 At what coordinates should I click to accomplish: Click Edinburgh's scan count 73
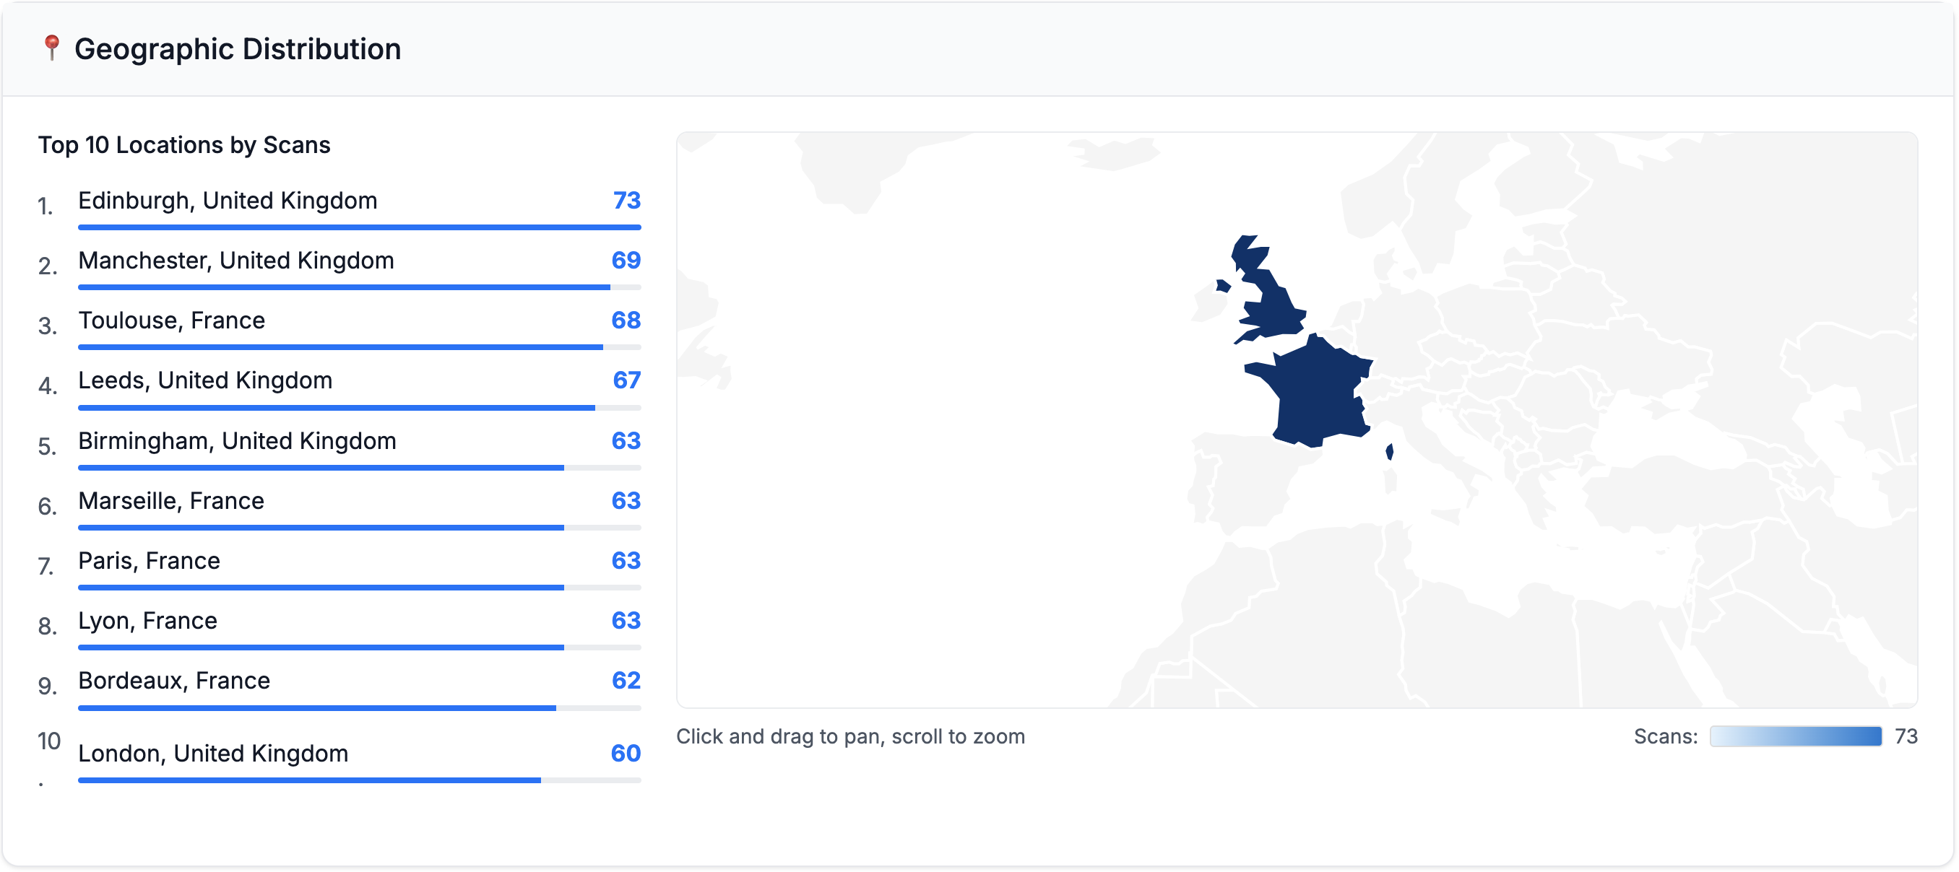(x=627, y=201)
